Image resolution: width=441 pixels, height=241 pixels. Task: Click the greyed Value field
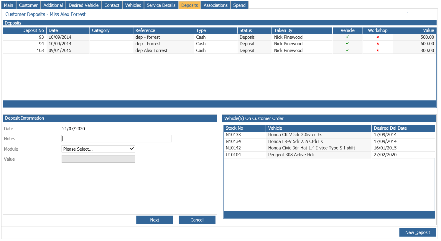[x=98, y=159]
